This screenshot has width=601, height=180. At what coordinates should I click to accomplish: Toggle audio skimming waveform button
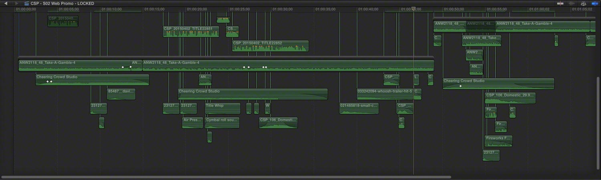pos(572,3)
